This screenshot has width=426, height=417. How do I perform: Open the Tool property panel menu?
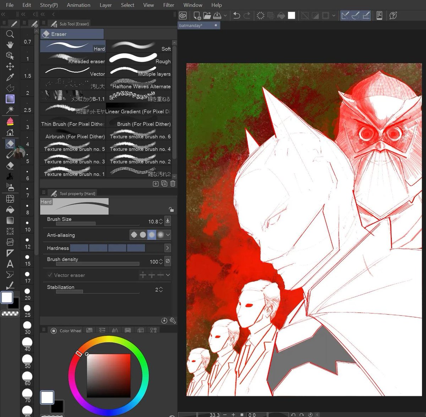tap(44, 193)
